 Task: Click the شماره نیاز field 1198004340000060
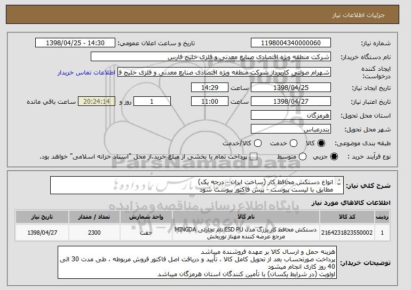tap(291, 43)
